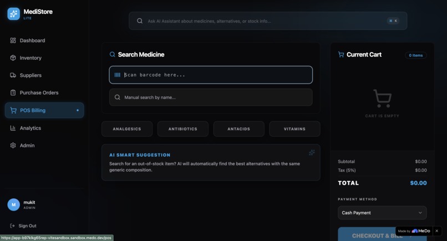Screen dimensions: 447x241
Task: Click the Current Cart header cart icon
Action: [341, 54]
